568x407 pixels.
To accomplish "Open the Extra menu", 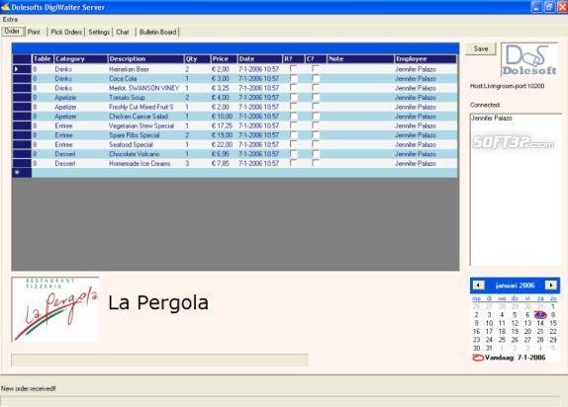I will (10, 19).
